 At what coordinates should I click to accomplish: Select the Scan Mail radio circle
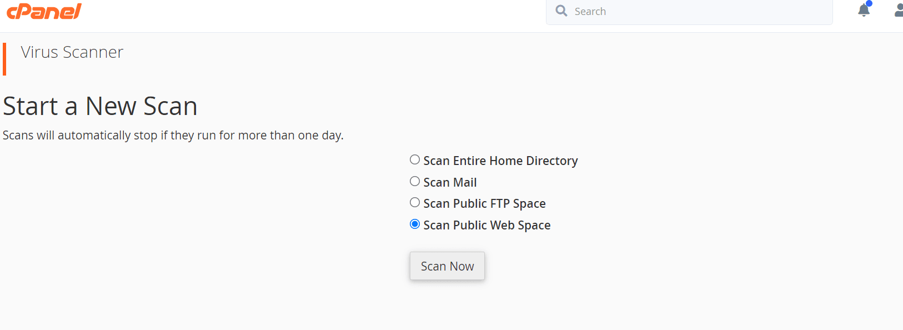(x=415, y=182)
